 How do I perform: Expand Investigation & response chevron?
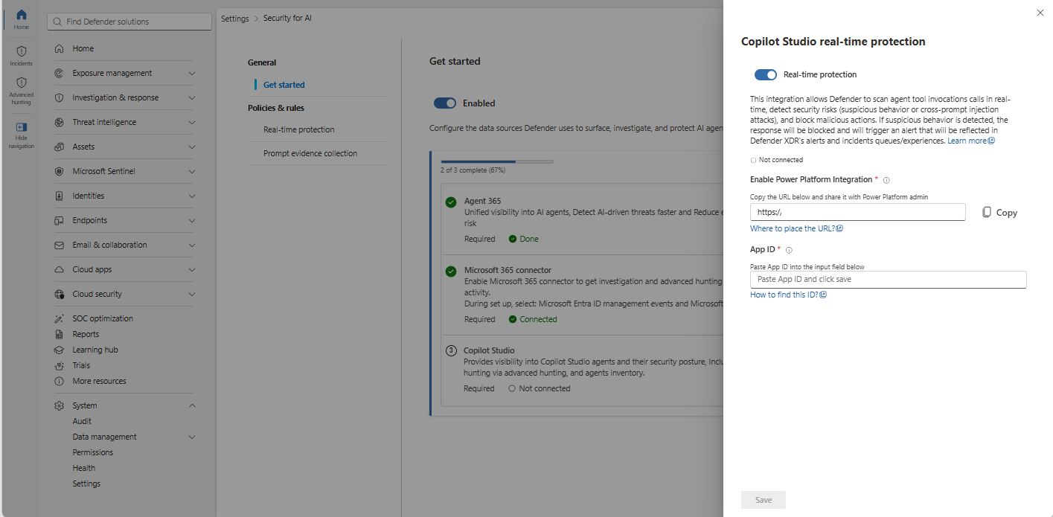point(192,97)
